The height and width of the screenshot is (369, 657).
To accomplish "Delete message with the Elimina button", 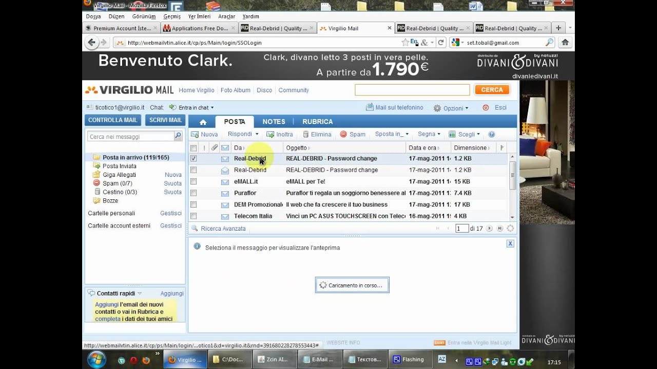I will (x=317, y=134).
